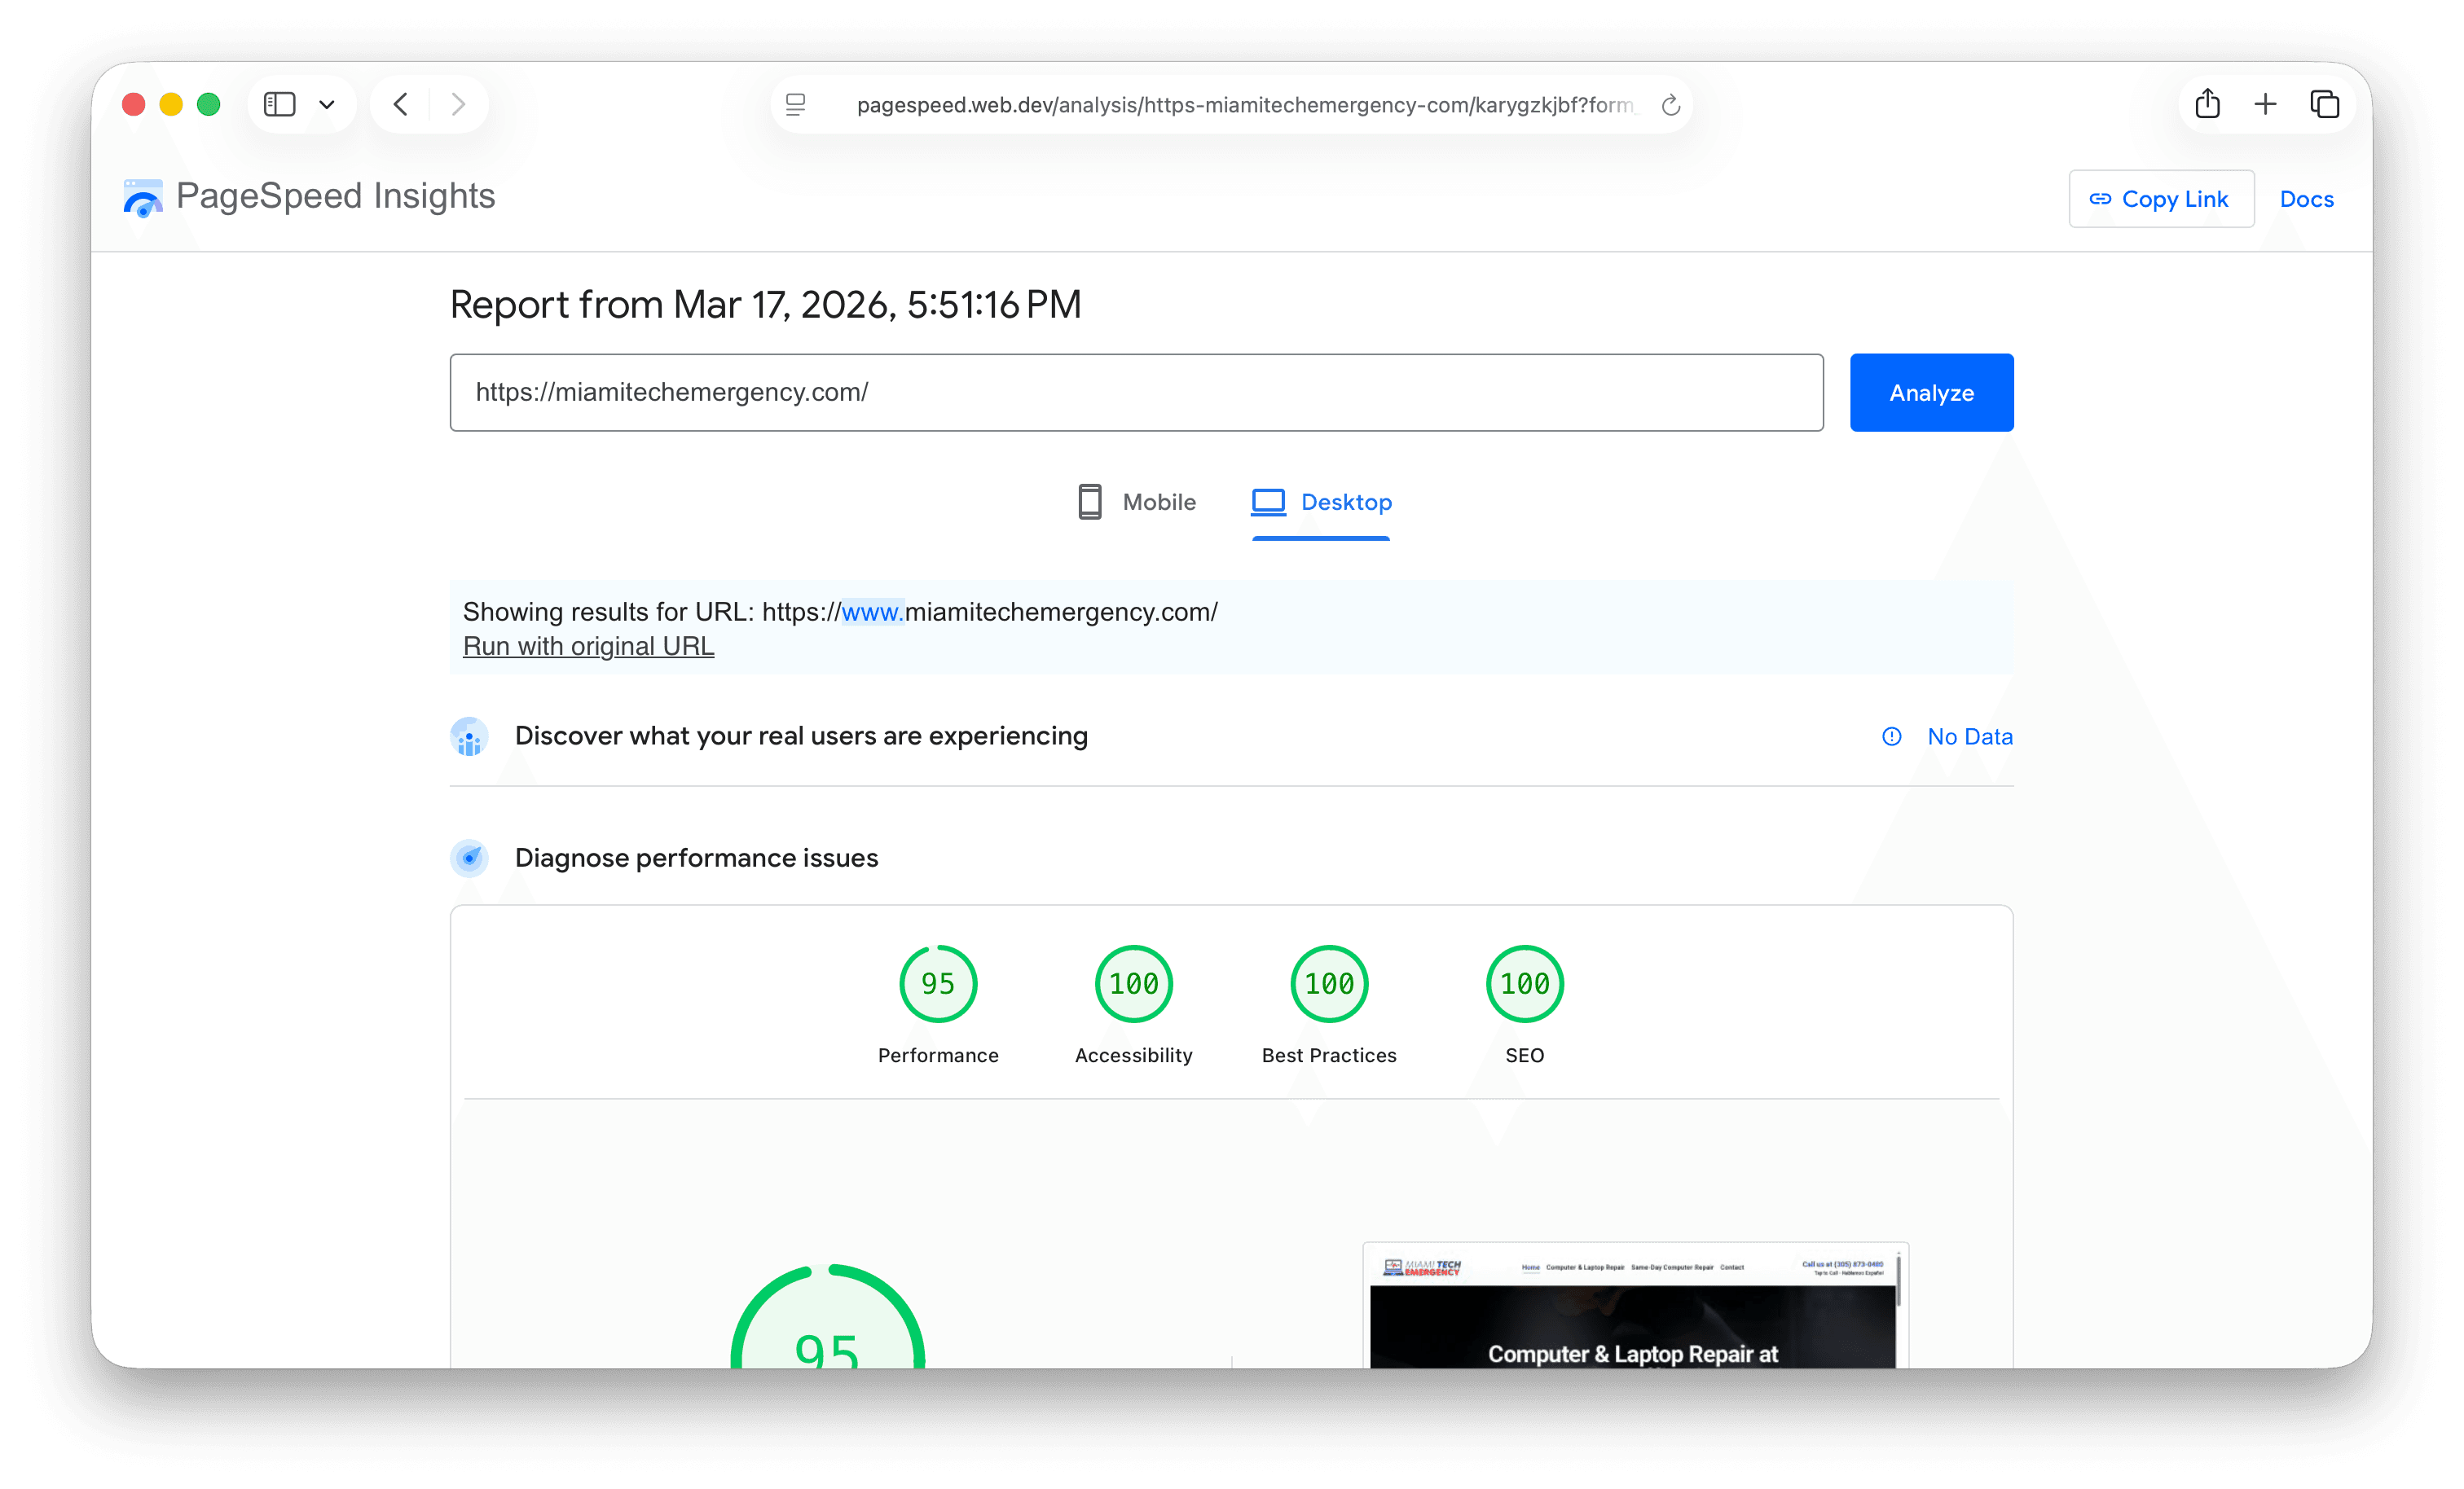Copy the report link with Copy Link
This screenshot has height=1489, width=2464.
pyautogui.click(x=2160, y=199)
